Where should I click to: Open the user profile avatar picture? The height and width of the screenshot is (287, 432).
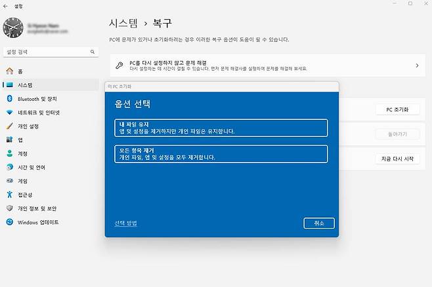pos(13,28)
